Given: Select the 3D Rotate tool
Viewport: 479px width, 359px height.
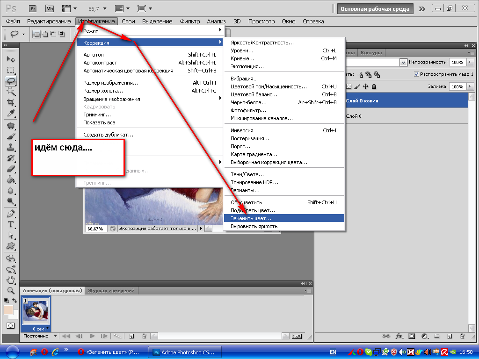Looking at the screenshot, I should (11, 258).
